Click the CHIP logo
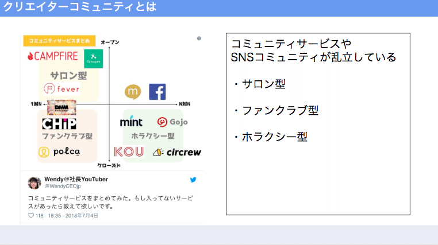 (x=59, y=124)
